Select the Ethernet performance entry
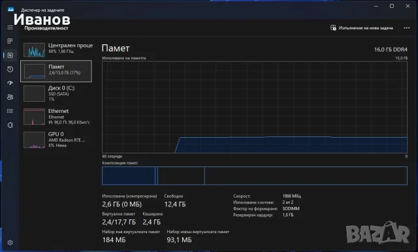Viewport: 418px width, 252px height. click(x=57, y=116)
